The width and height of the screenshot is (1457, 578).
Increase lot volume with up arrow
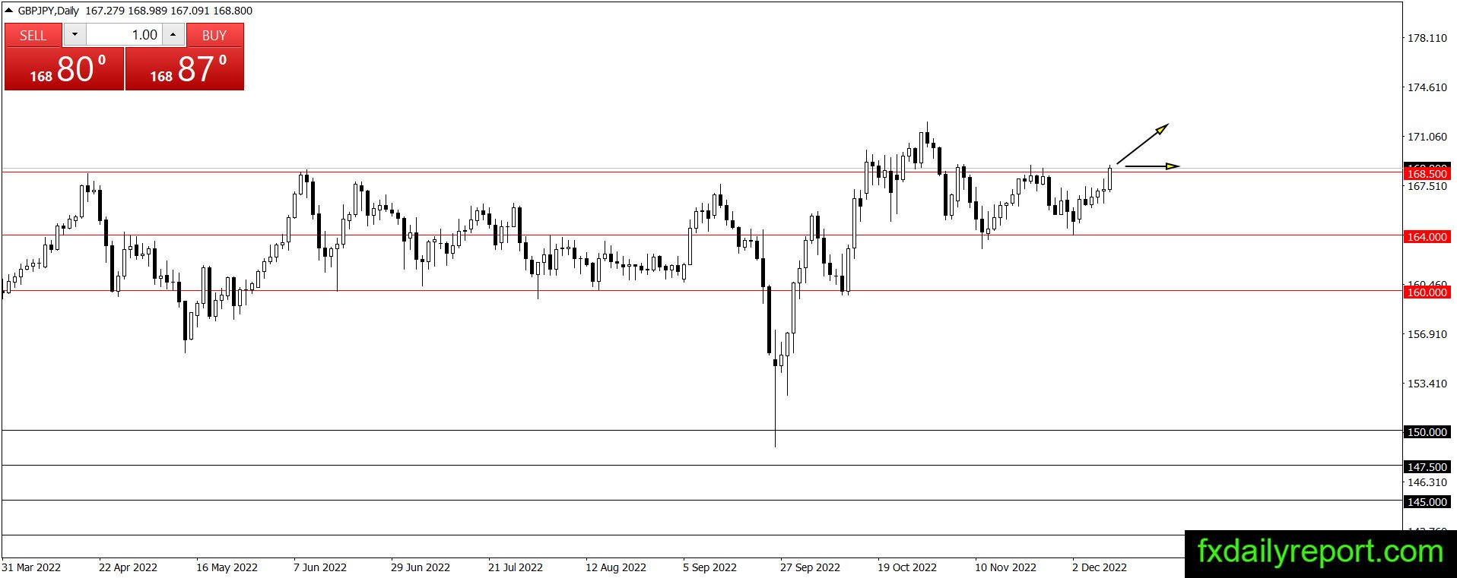click(173, 35)
